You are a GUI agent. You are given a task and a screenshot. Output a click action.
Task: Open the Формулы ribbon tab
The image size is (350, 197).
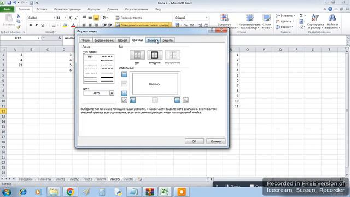point(94,9)
